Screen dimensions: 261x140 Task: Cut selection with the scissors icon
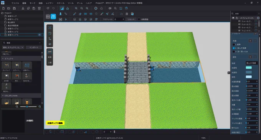coord(23,8)
